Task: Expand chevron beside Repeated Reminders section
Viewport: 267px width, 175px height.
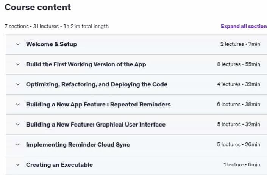Action: point(18,105)
